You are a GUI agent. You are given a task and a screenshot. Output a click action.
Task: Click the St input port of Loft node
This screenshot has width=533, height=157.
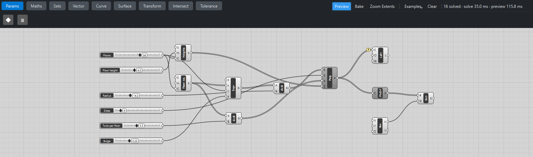click(x=372, y=61)
